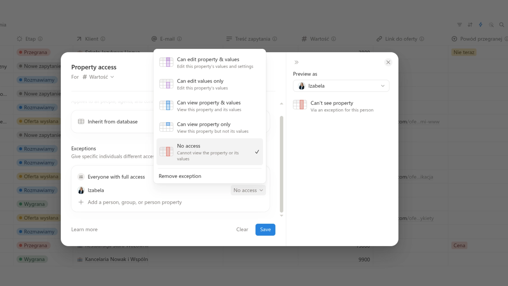Image resolution: width=508 pixels, height=286 pixels.
Task: Open the Learn more link
Action: coord(84,230)
